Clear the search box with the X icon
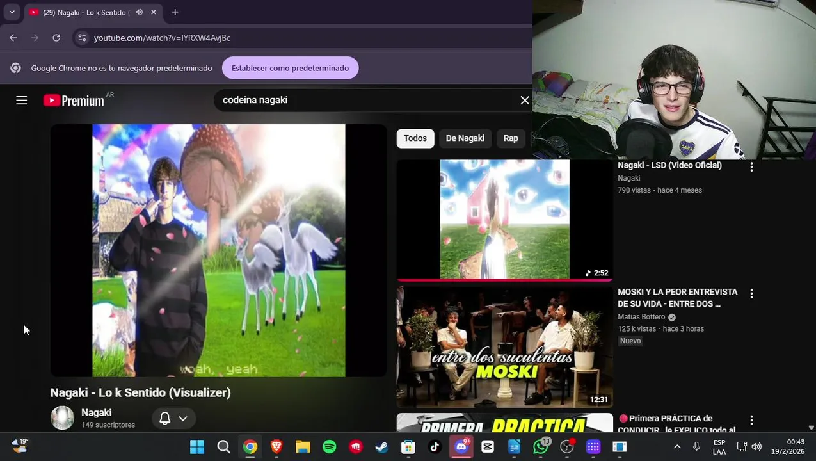The height and width of the screenshot is (461, 816). click(525, 100)
